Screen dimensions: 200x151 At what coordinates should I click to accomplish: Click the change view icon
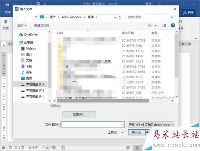pos(150,25)
